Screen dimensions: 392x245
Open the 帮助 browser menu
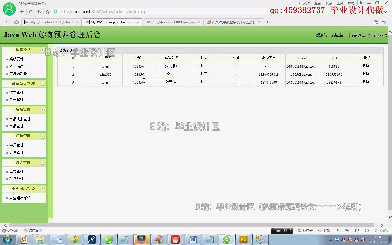point(351,3)
